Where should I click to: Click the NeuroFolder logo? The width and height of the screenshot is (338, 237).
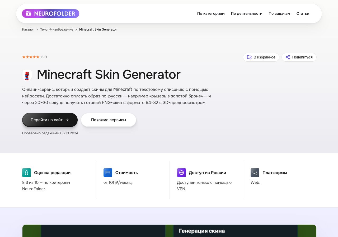click(x=50, y=13)
